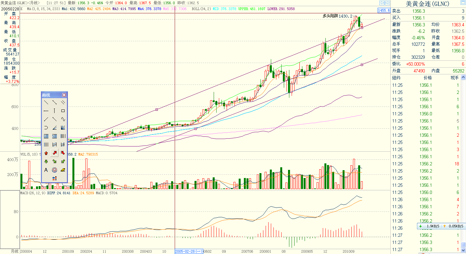Select the percentage lines tool
This screenshot has width=466, height=254.
click(x=55, y=136)
